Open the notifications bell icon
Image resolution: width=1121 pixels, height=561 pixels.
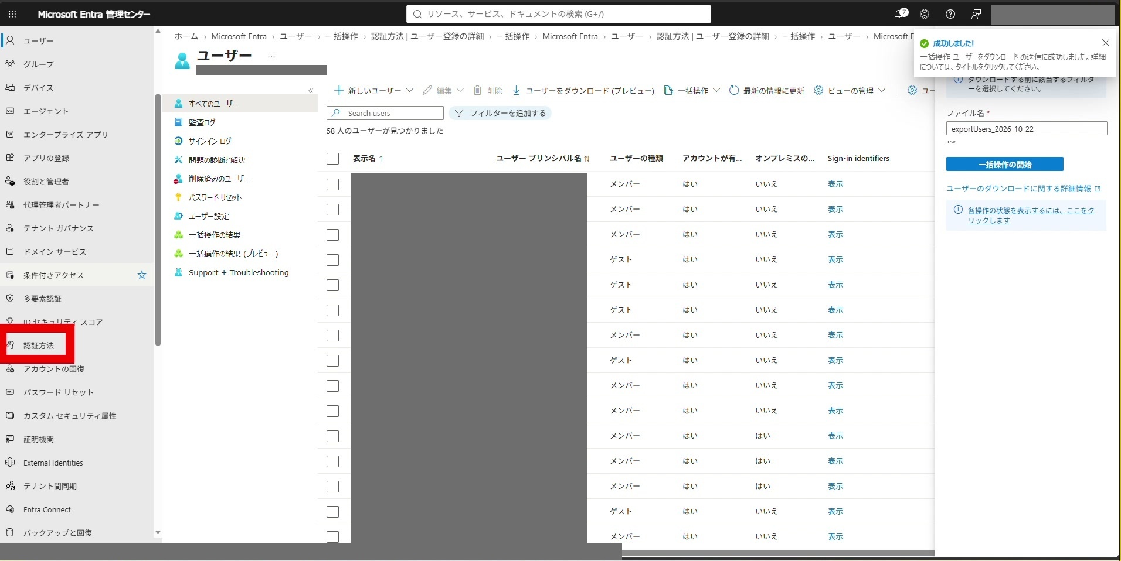pyautogui.click(x=901, y=14)
